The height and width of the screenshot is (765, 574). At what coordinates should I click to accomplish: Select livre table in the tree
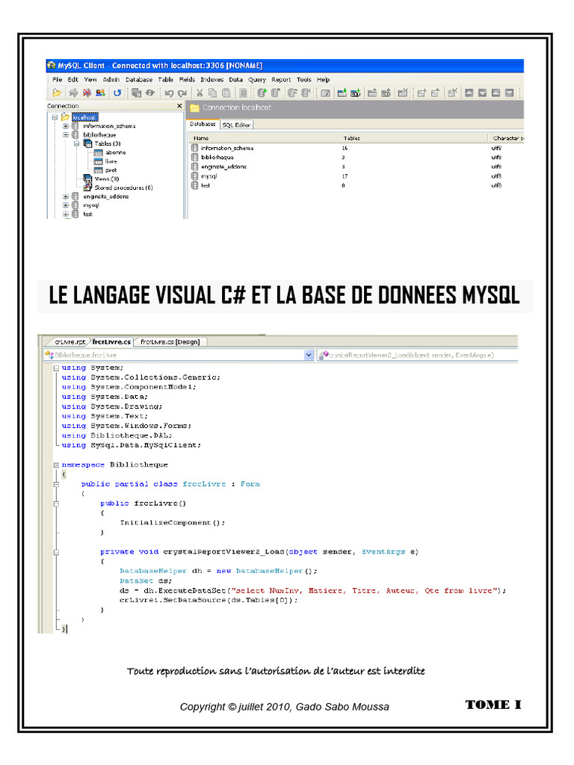coord(111,161)
